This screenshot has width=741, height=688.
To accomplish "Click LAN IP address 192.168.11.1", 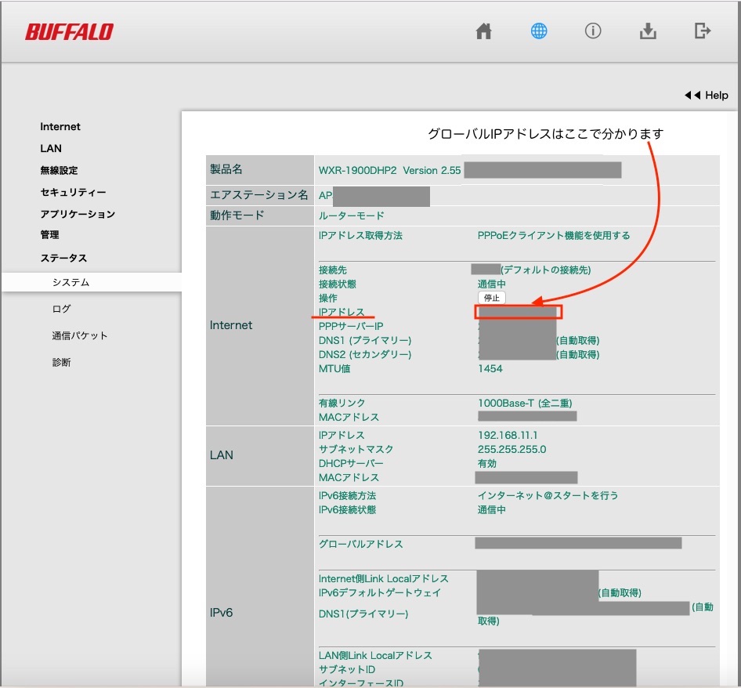I will tap(508, 436).
